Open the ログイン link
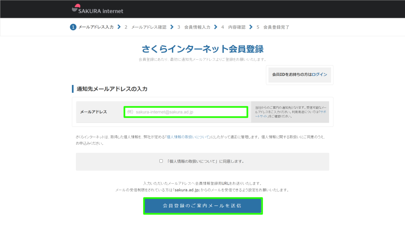The image size is (405, 232). click(x=320, y=75)
